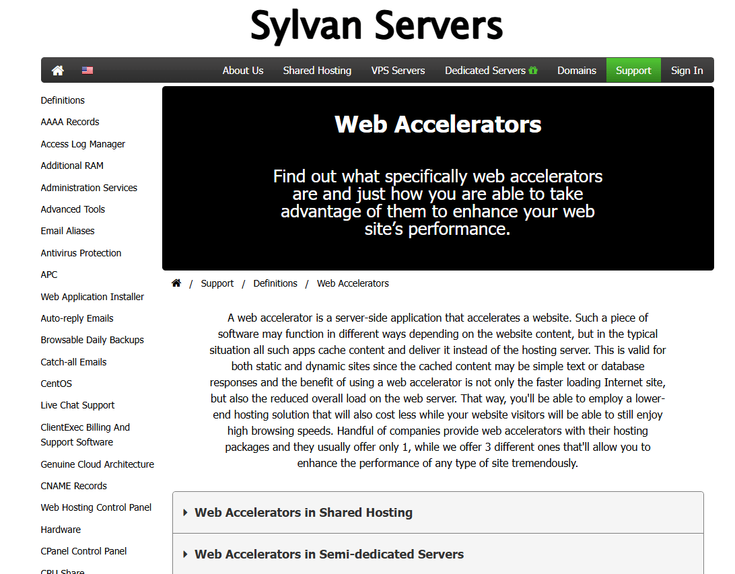
Task: Open the US flag language selector
Action: click(x=87, y=70)
